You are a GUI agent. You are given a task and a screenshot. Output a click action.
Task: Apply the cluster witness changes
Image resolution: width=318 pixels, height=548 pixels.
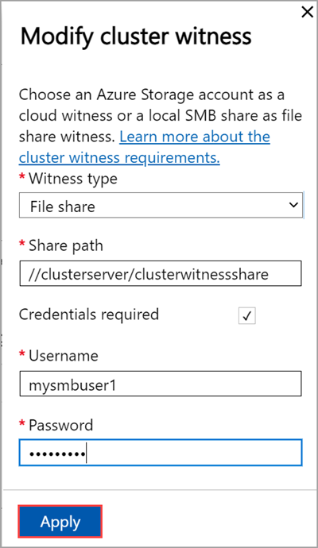point(60,522)
